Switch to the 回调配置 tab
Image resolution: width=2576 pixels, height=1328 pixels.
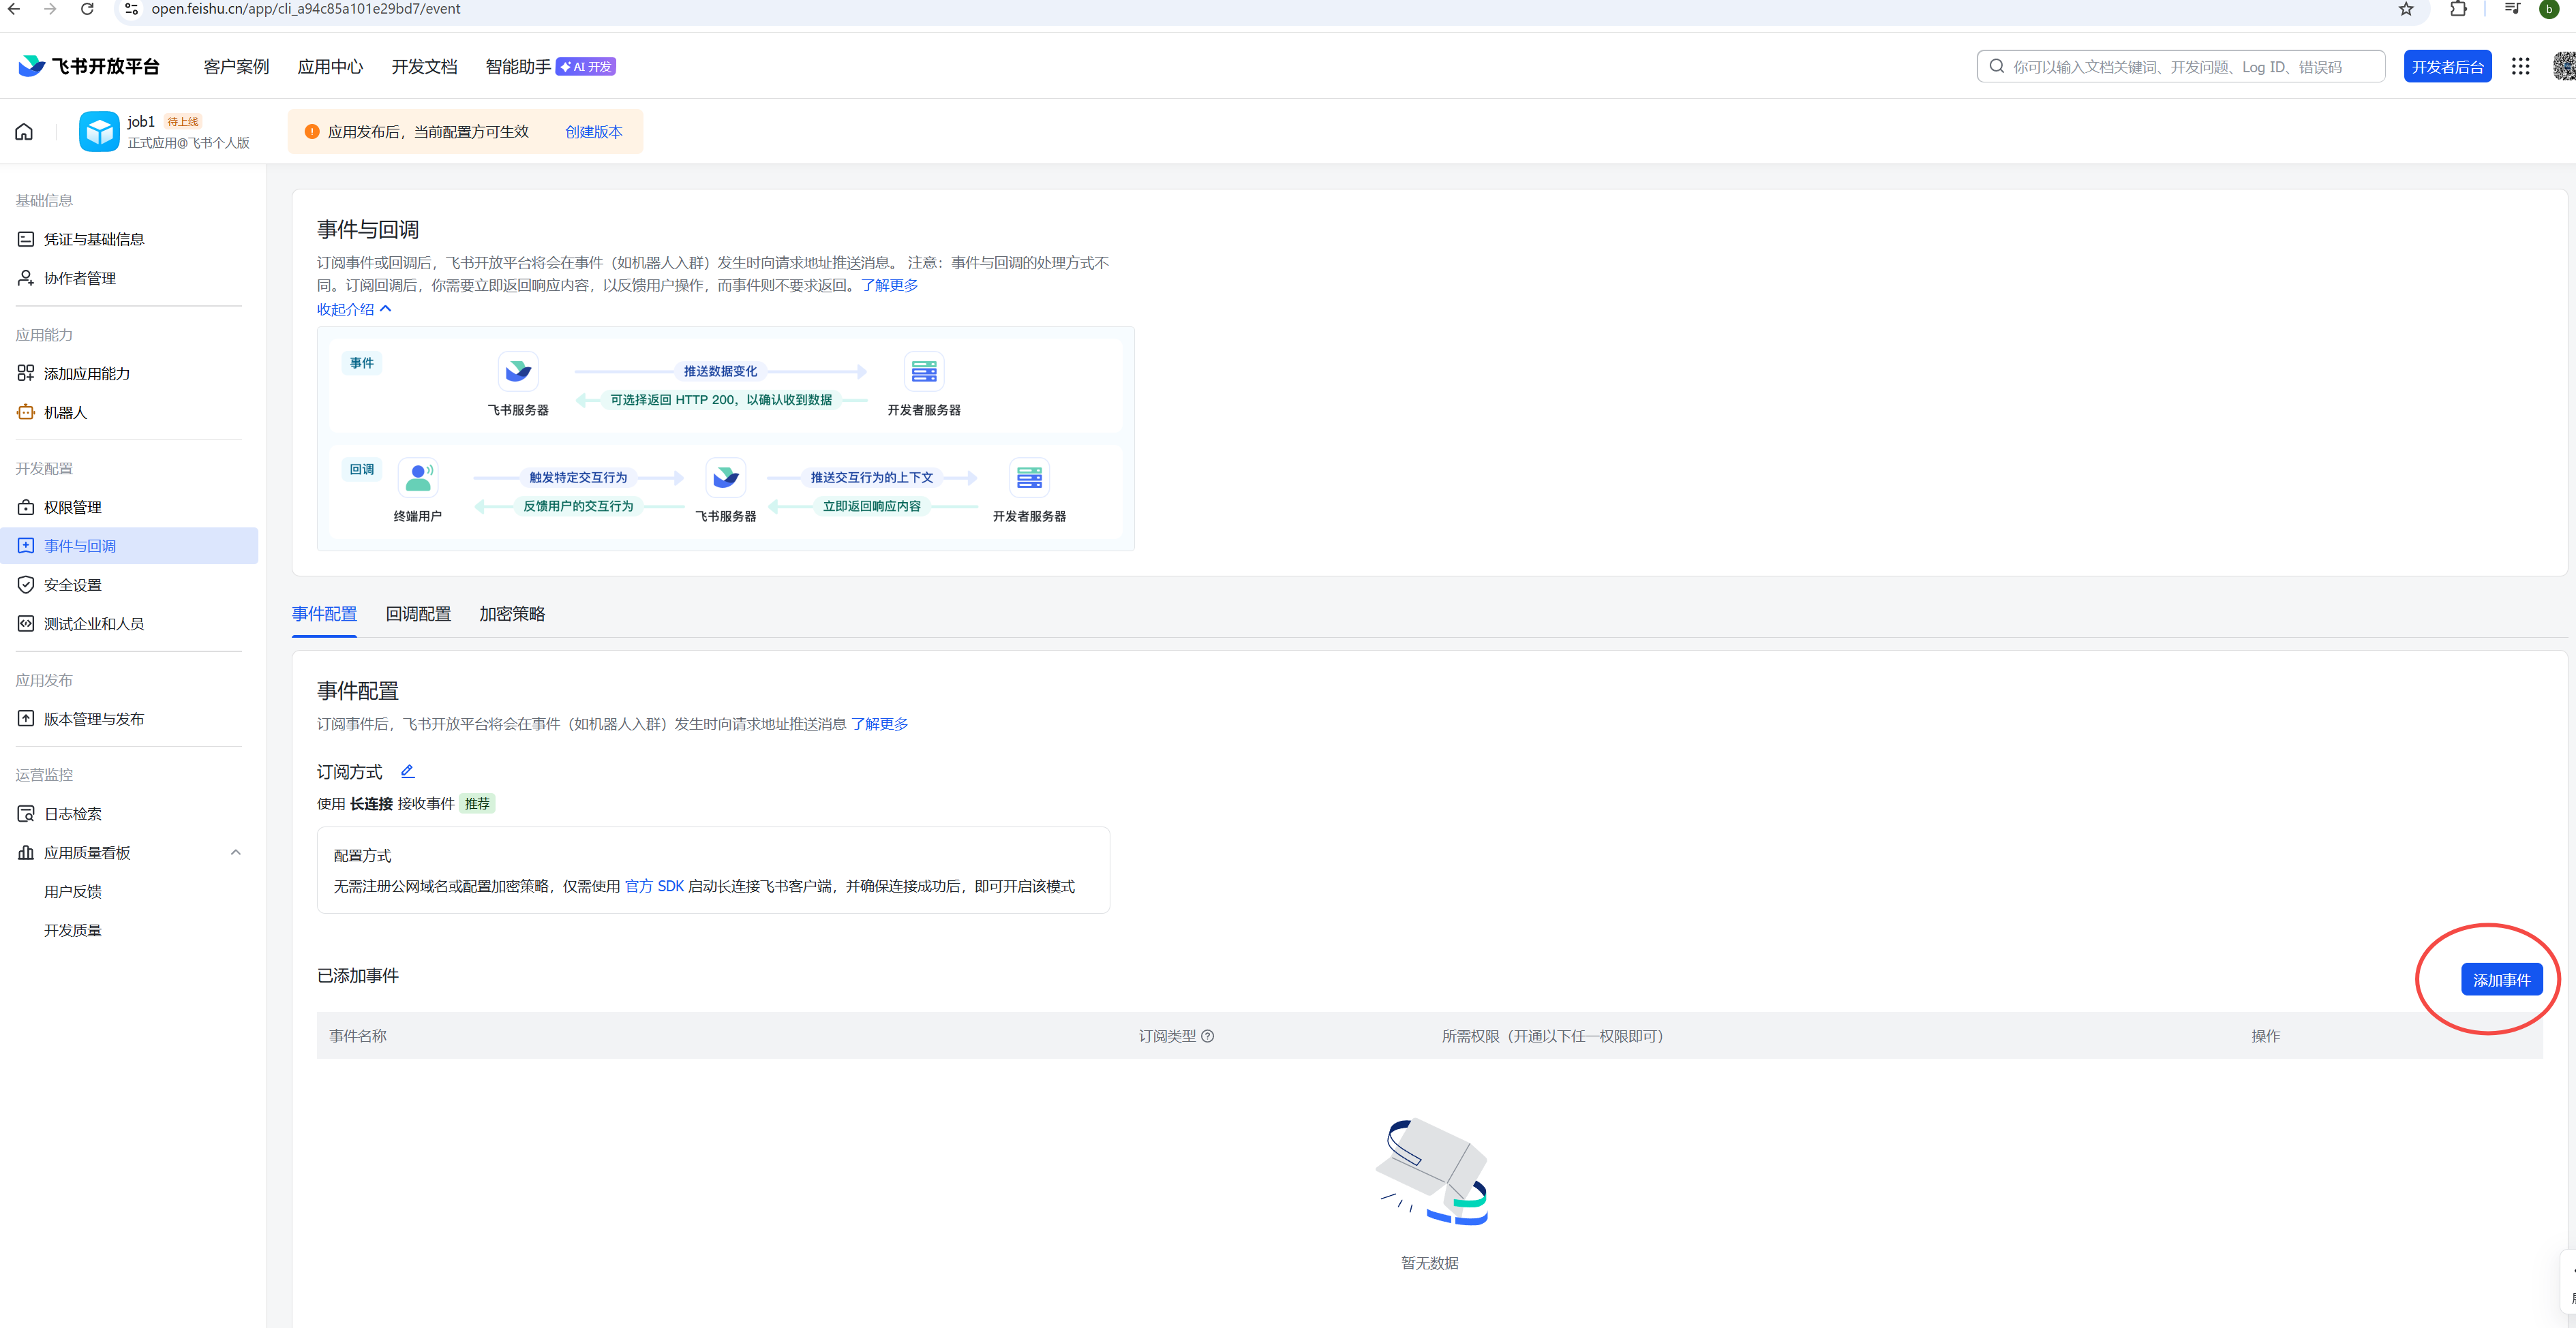click(x=418, y=613)
